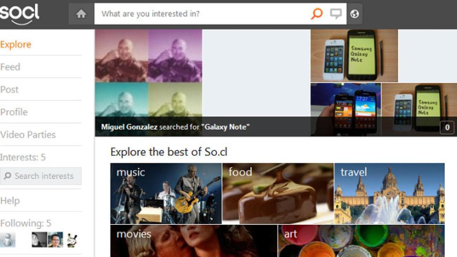The height and width of the screenshot is (257, 457).
Task: Click the globe notifications icon
Action: 354,14
